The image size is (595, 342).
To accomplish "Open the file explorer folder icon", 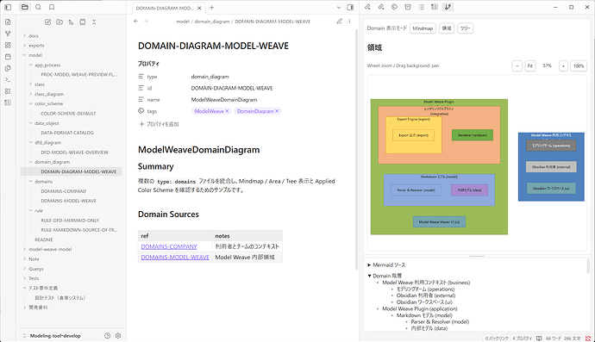I will pos(25,7).
